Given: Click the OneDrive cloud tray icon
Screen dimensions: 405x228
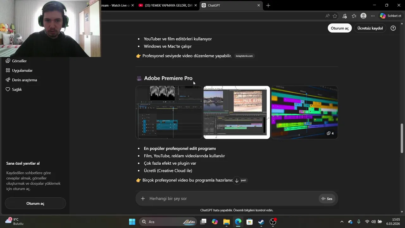Looking at the screenshot, I should pos(350,222).
